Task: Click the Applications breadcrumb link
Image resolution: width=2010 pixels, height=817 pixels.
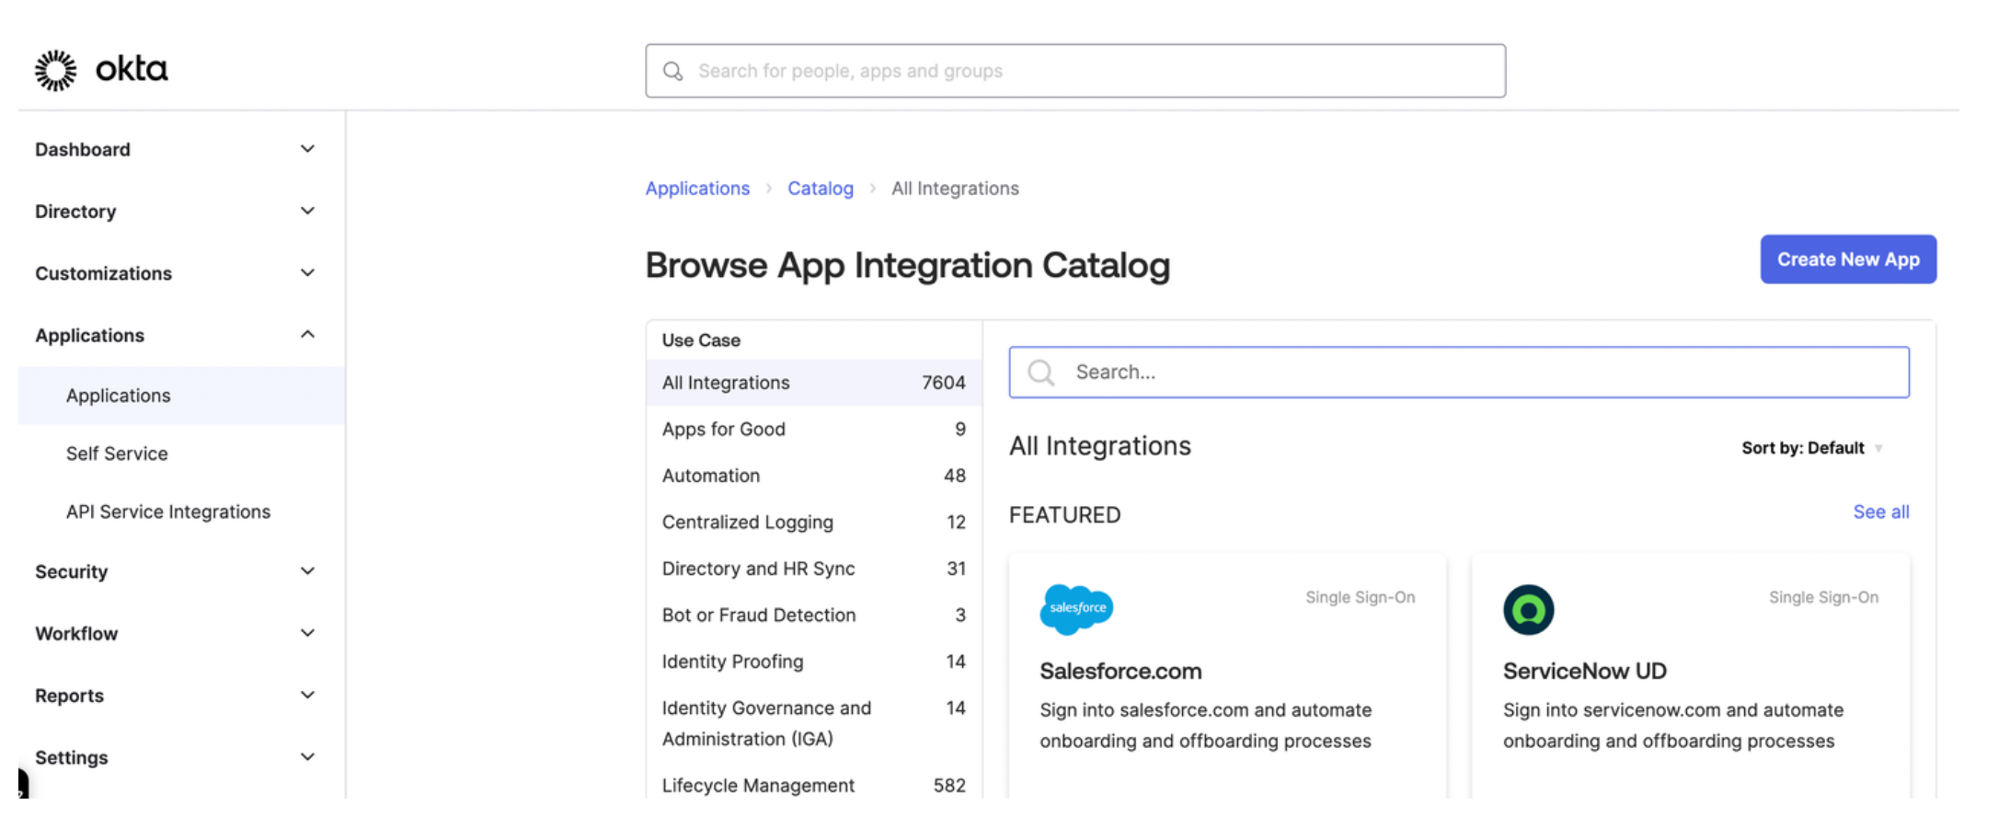Action: tap(697, 189)
